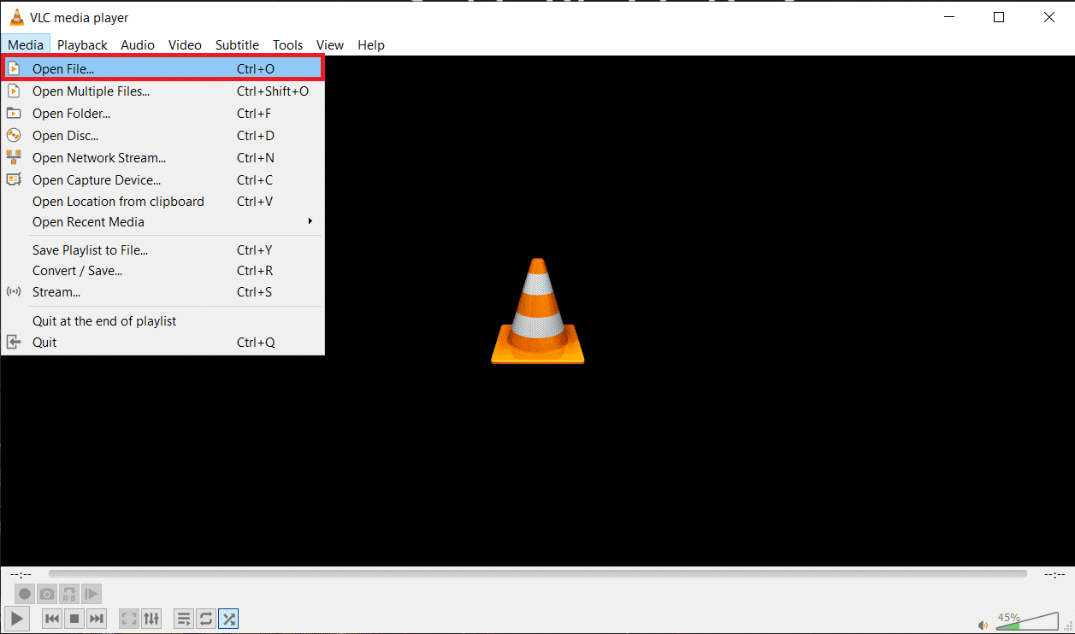Select the Stream menu entry
This screenshot has width=1075, height=634.
[x=162, y=292]
